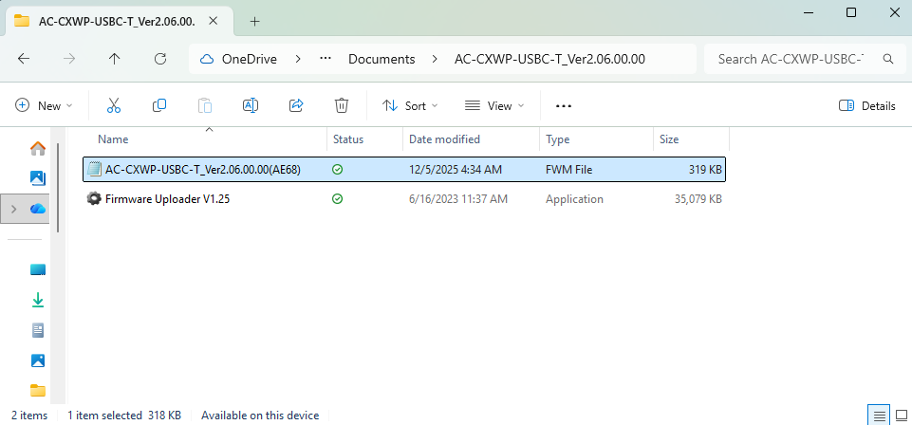Screen dimensions: 912x425
Task: Navigate up one folder level
Action: (115, 59)
